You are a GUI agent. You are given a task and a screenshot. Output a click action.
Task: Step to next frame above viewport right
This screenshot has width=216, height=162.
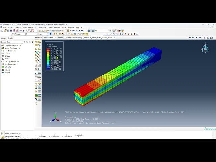pos(196,38)
